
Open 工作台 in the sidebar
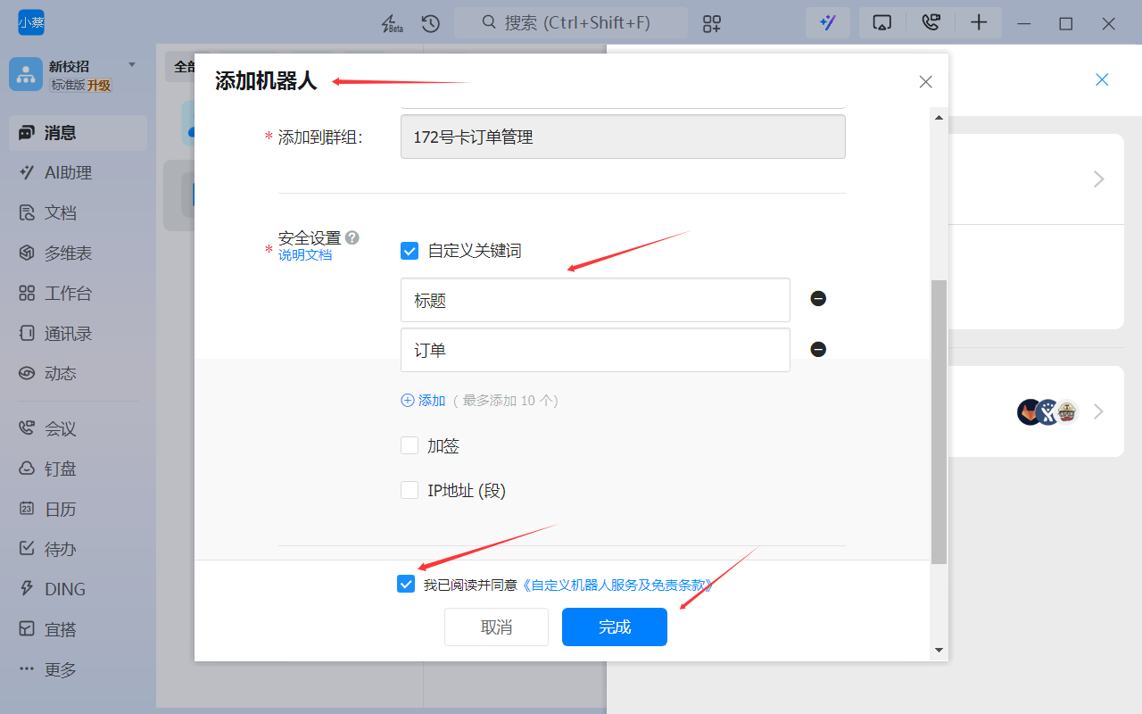point(78,294)
